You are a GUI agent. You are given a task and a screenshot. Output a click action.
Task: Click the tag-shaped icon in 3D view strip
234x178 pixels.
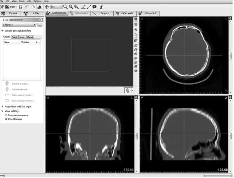[136, 30]
